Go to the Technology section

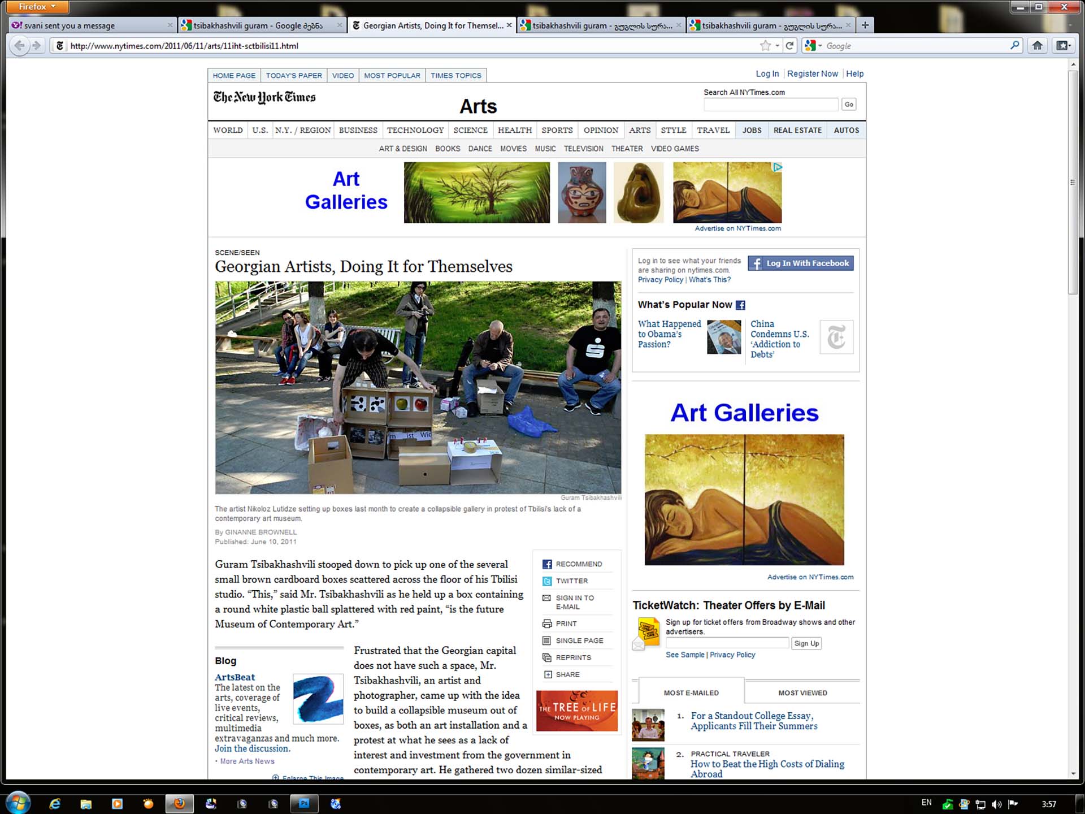415,130
